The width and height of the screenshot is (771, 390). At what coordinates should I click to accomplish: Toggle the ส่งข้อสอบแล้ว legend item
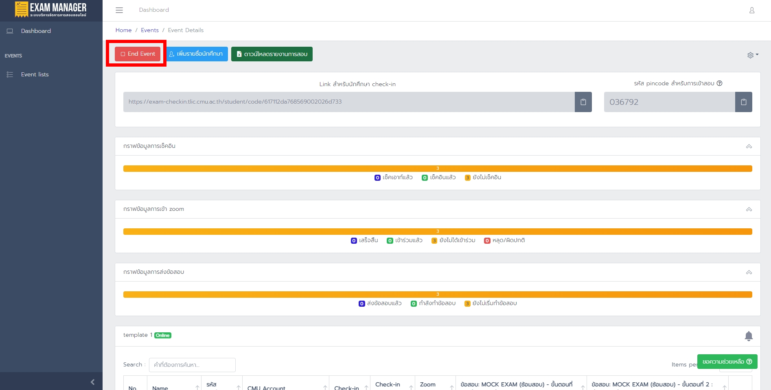(x=380, y=303)
